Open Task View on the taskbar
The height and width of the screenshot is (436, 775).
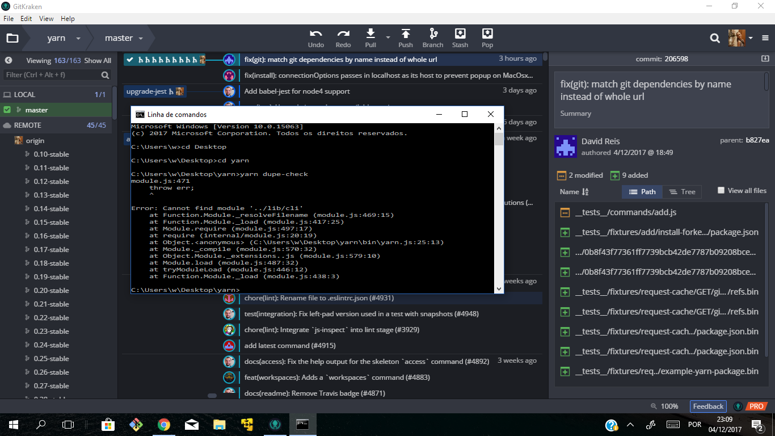pyautogui.click(x=68, y=424)
